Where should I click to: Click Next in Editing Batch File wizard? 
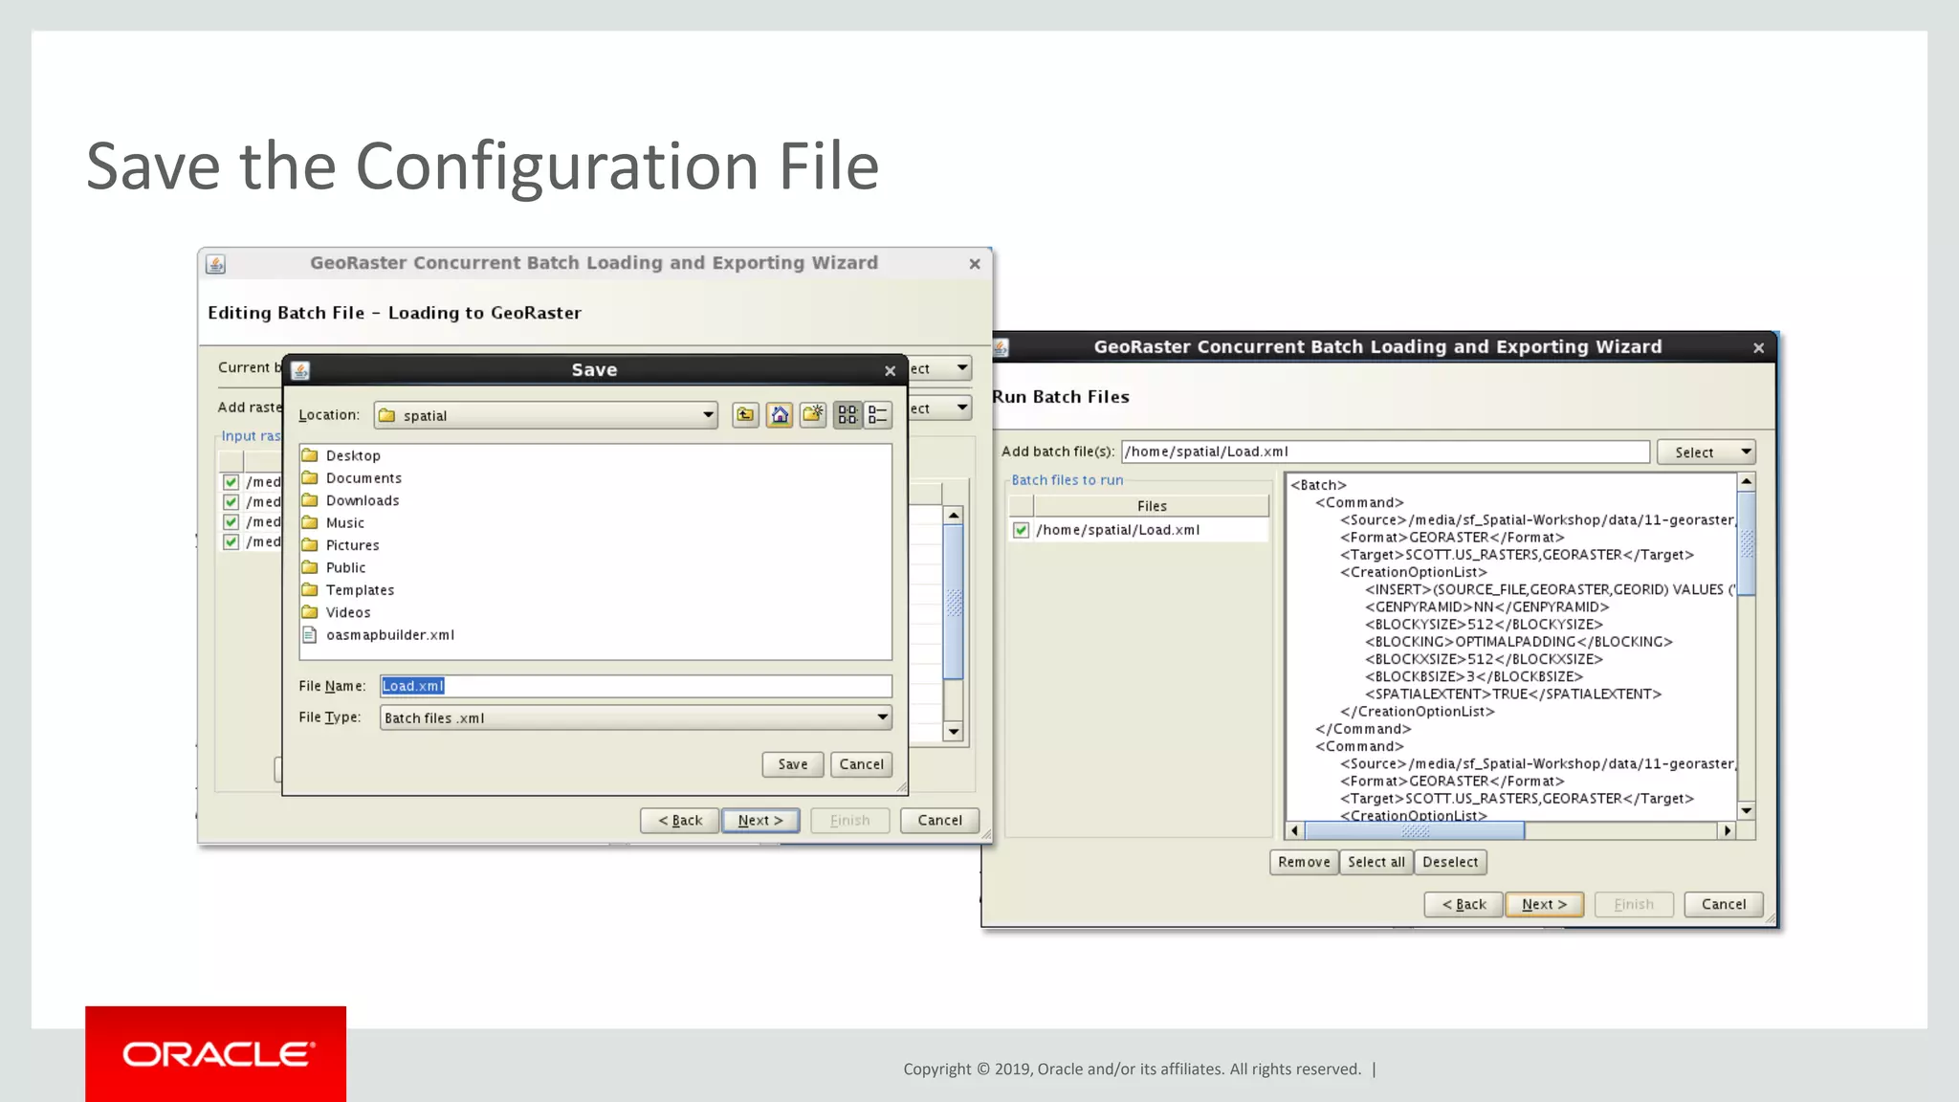(x=760, y=820)
